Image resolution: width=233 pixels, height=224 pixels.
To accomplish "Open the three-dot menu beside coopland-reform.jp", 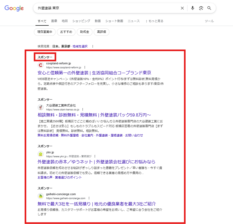I will pos(85,67).
